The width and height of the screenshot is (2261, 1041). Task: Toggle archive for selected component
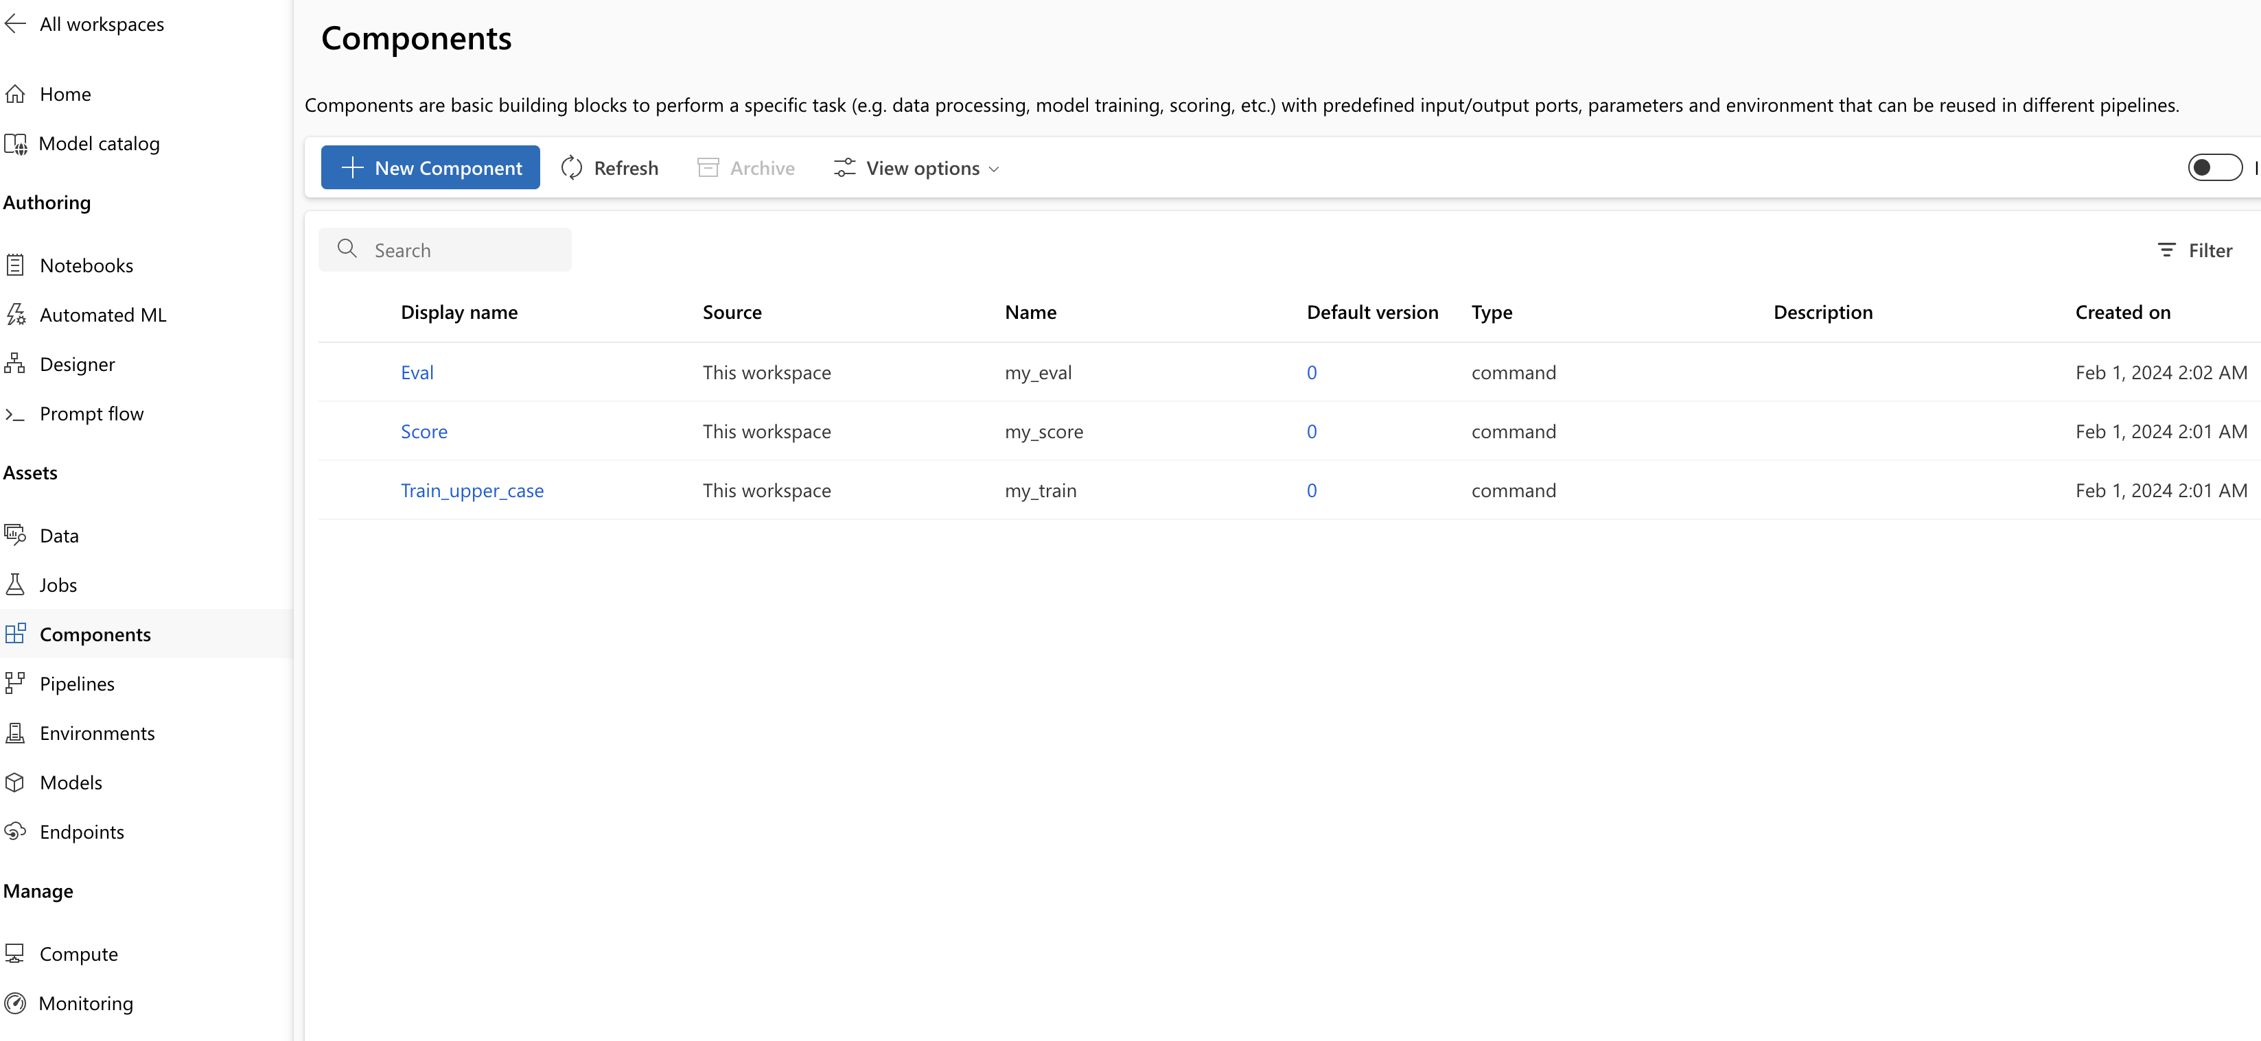[744, 167]
